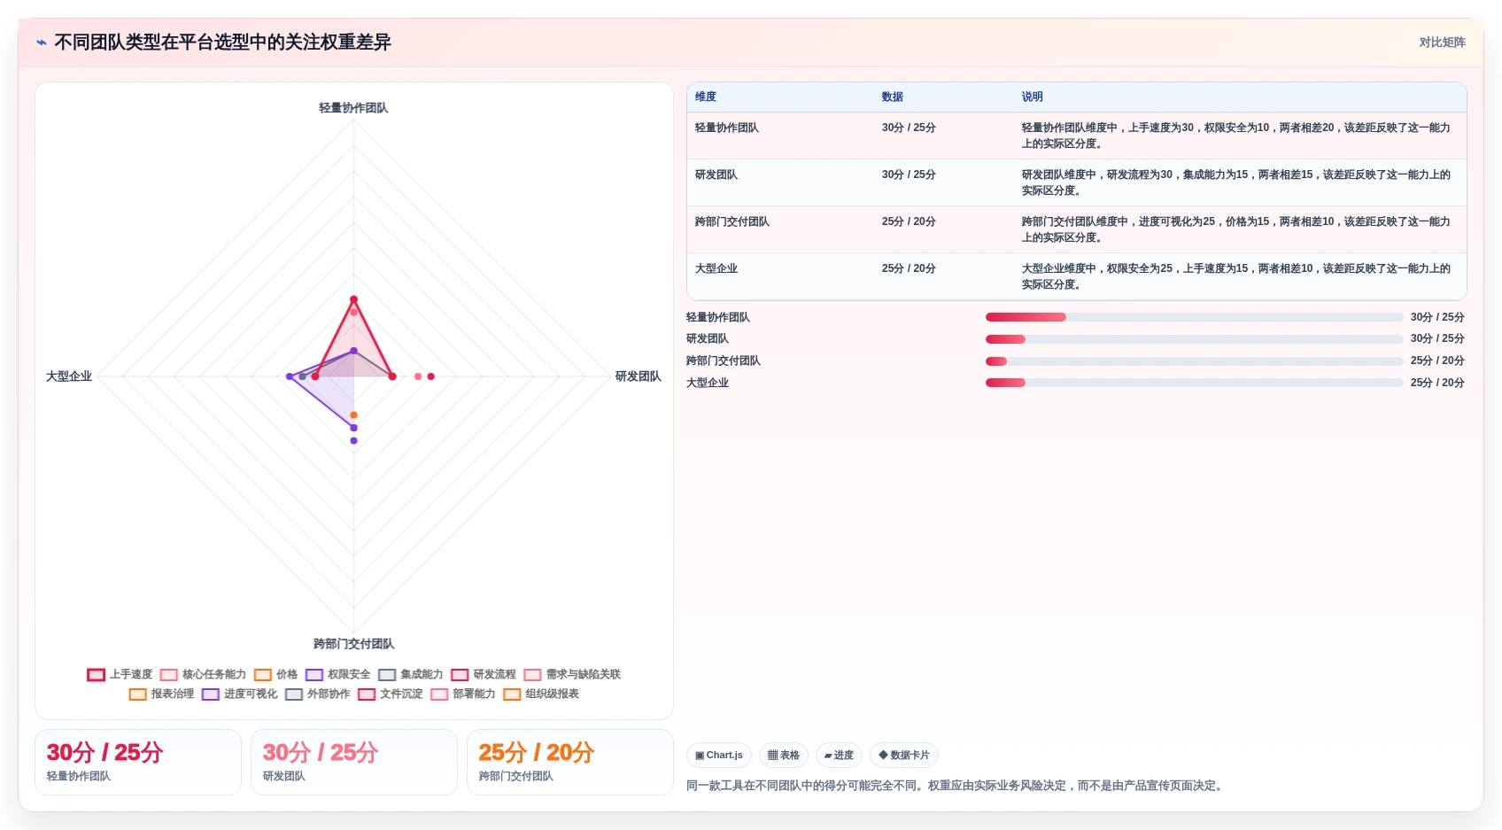The image size is (1502, 830).
Task: Toggle the 报表治理 legend series
Action: pos(161,694)
